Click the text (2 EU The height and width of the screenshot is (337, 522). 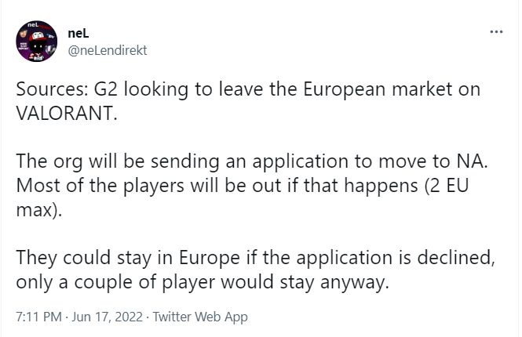(446, 186)
